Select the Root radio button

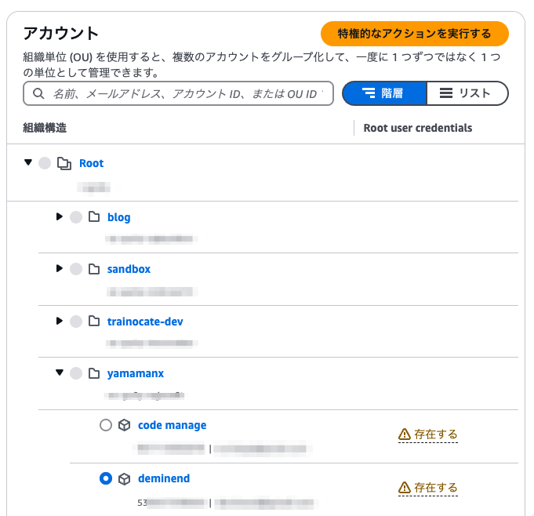pos(45,163)
